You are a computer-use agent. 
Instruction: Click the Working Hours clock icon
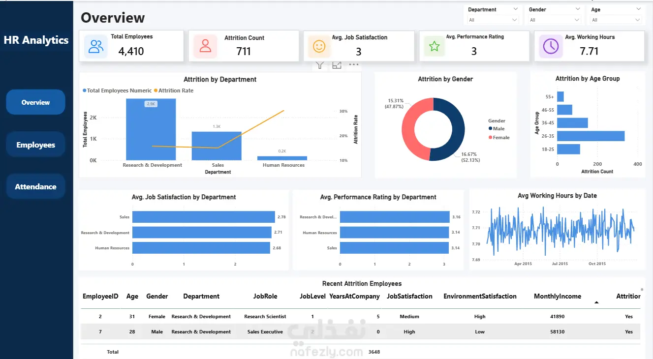pos(551,46)
